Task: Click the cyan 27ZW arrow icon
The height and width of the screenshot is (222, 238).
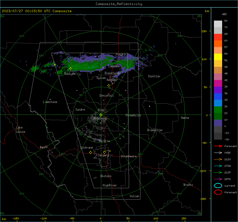Action: click(x=218, y=166)
